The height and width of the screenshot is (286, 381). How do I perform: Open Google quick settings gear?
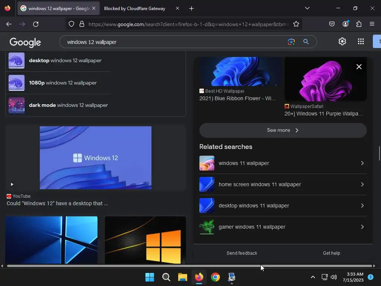(342, 41)
